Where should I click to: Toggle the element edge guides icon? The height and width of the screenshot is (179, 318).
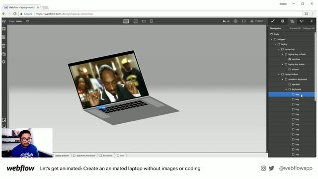pos(4,126)
